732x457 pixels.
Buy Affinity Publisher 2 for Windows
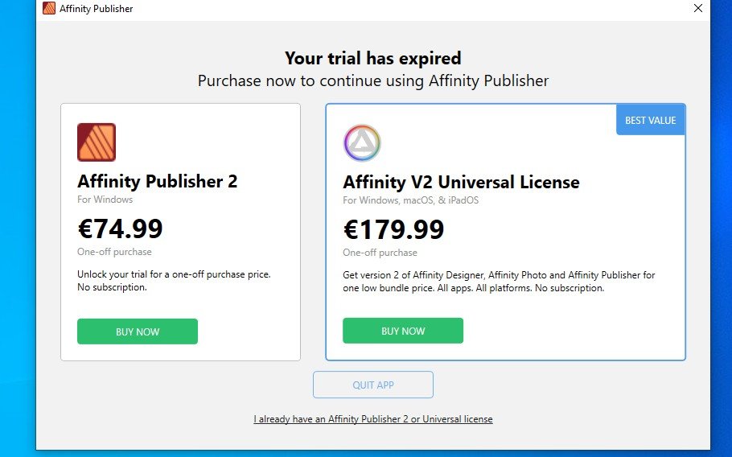pos(138,331)
